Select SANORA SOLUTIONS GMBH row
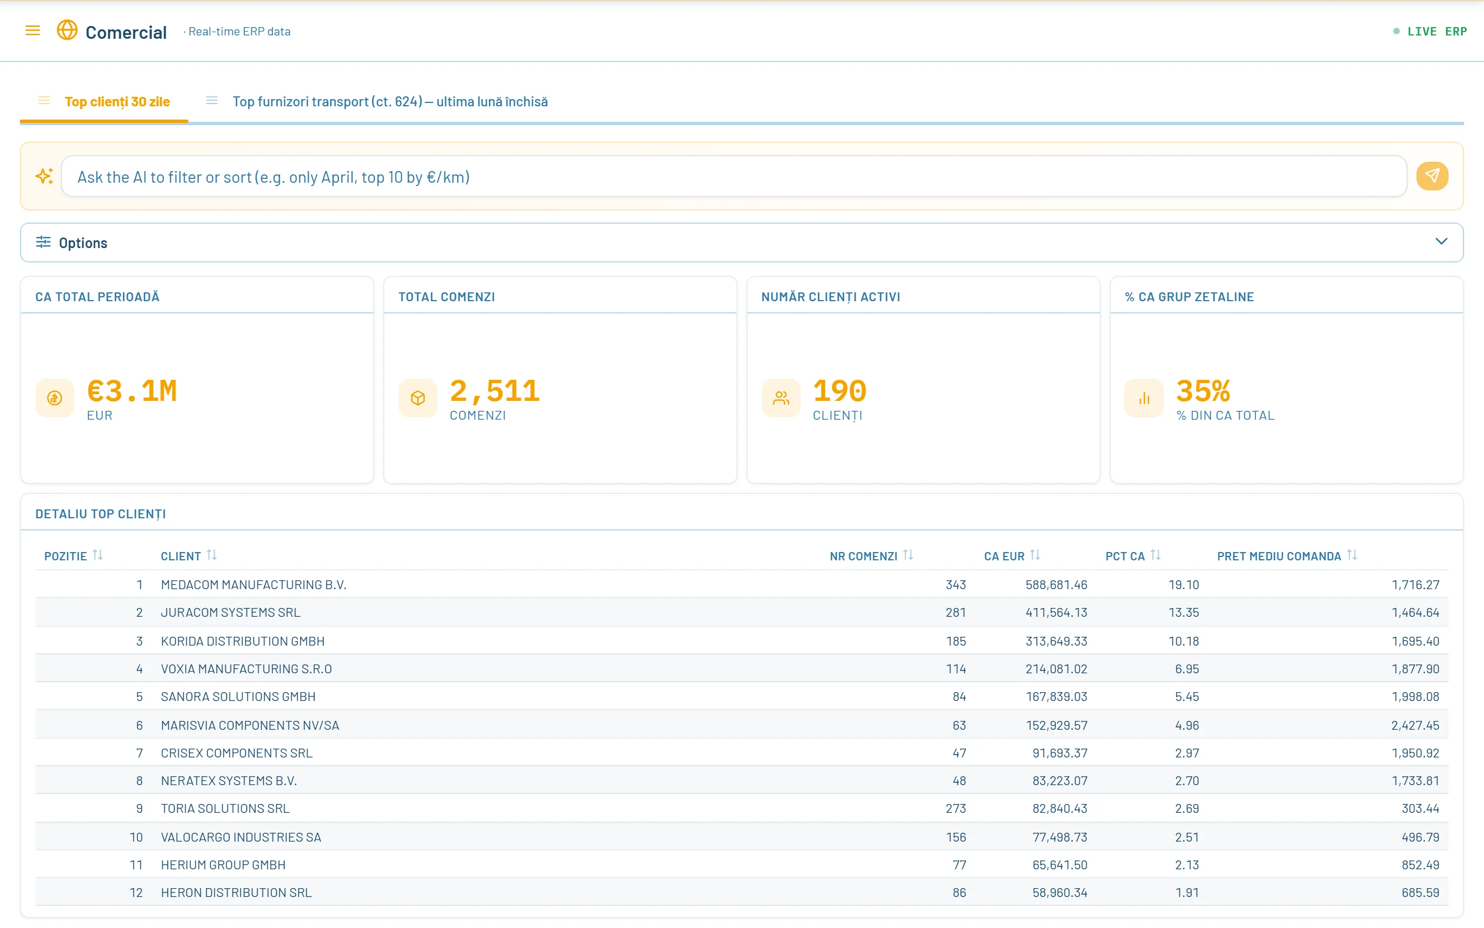This screenshot has width=1484, height=928. tap(741, 697)
